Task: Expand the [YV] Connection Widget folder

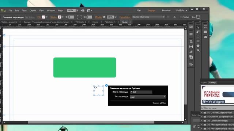Action: [x=201, y=120]
